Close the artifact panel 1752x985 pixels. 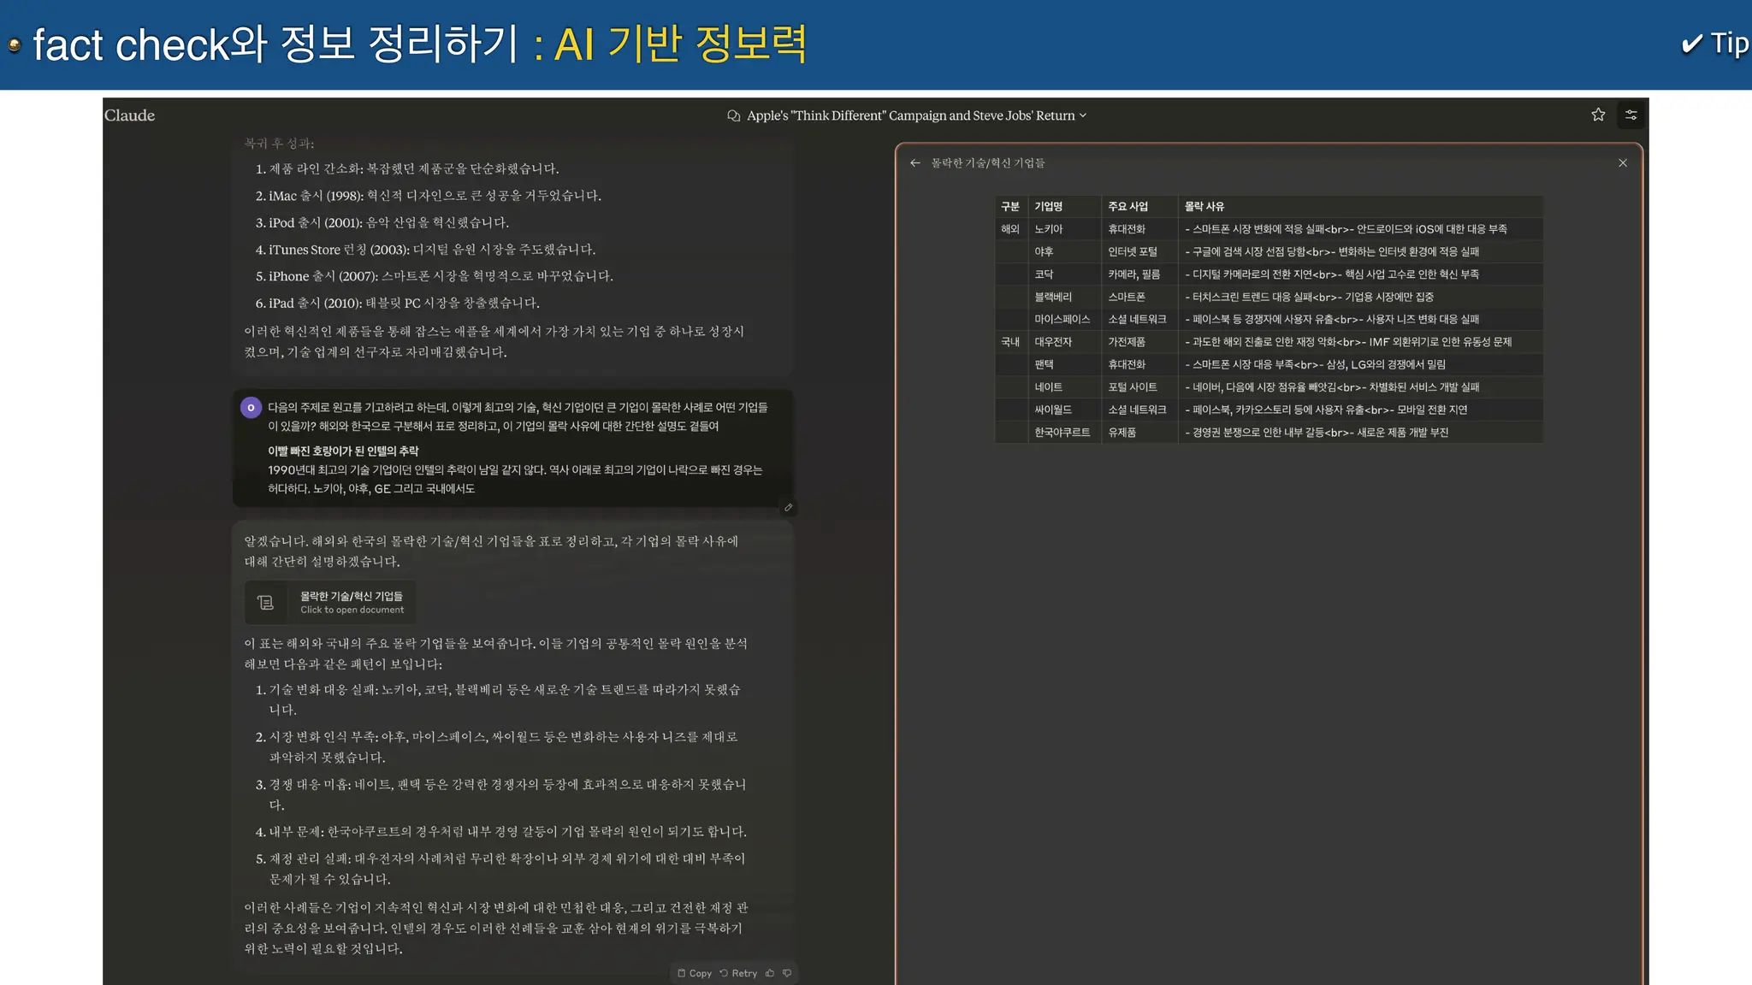pyautogui.click(x=1623, y=162)
